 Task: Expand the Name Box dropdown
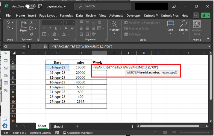24,47
